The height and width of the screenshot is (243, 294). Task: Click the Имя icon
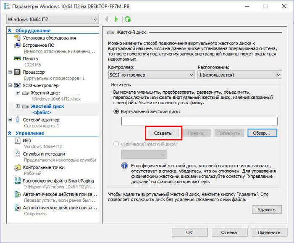(18, 140)
